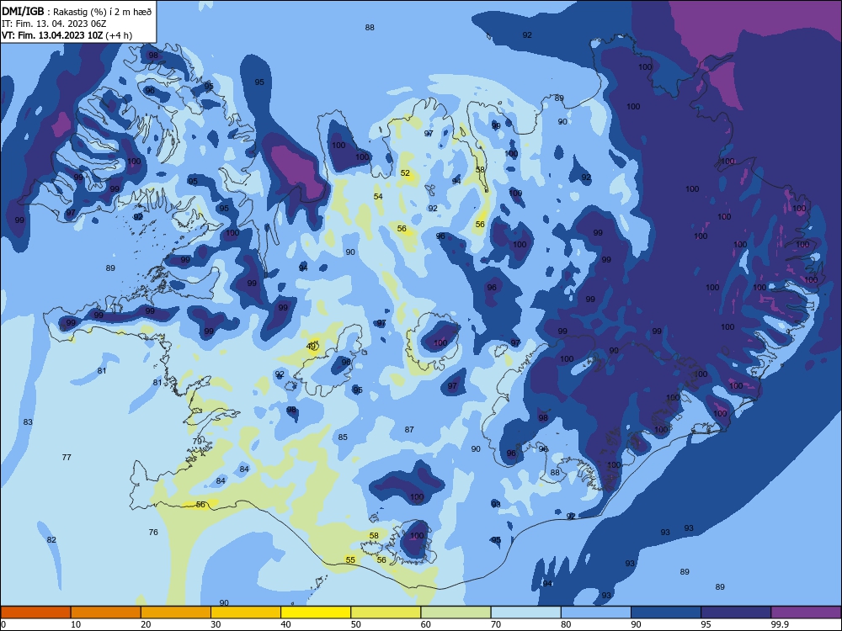
Task: Click the dark orange 0–10 legend swatch
Action: pyautogui.click(x=35, y=612)
